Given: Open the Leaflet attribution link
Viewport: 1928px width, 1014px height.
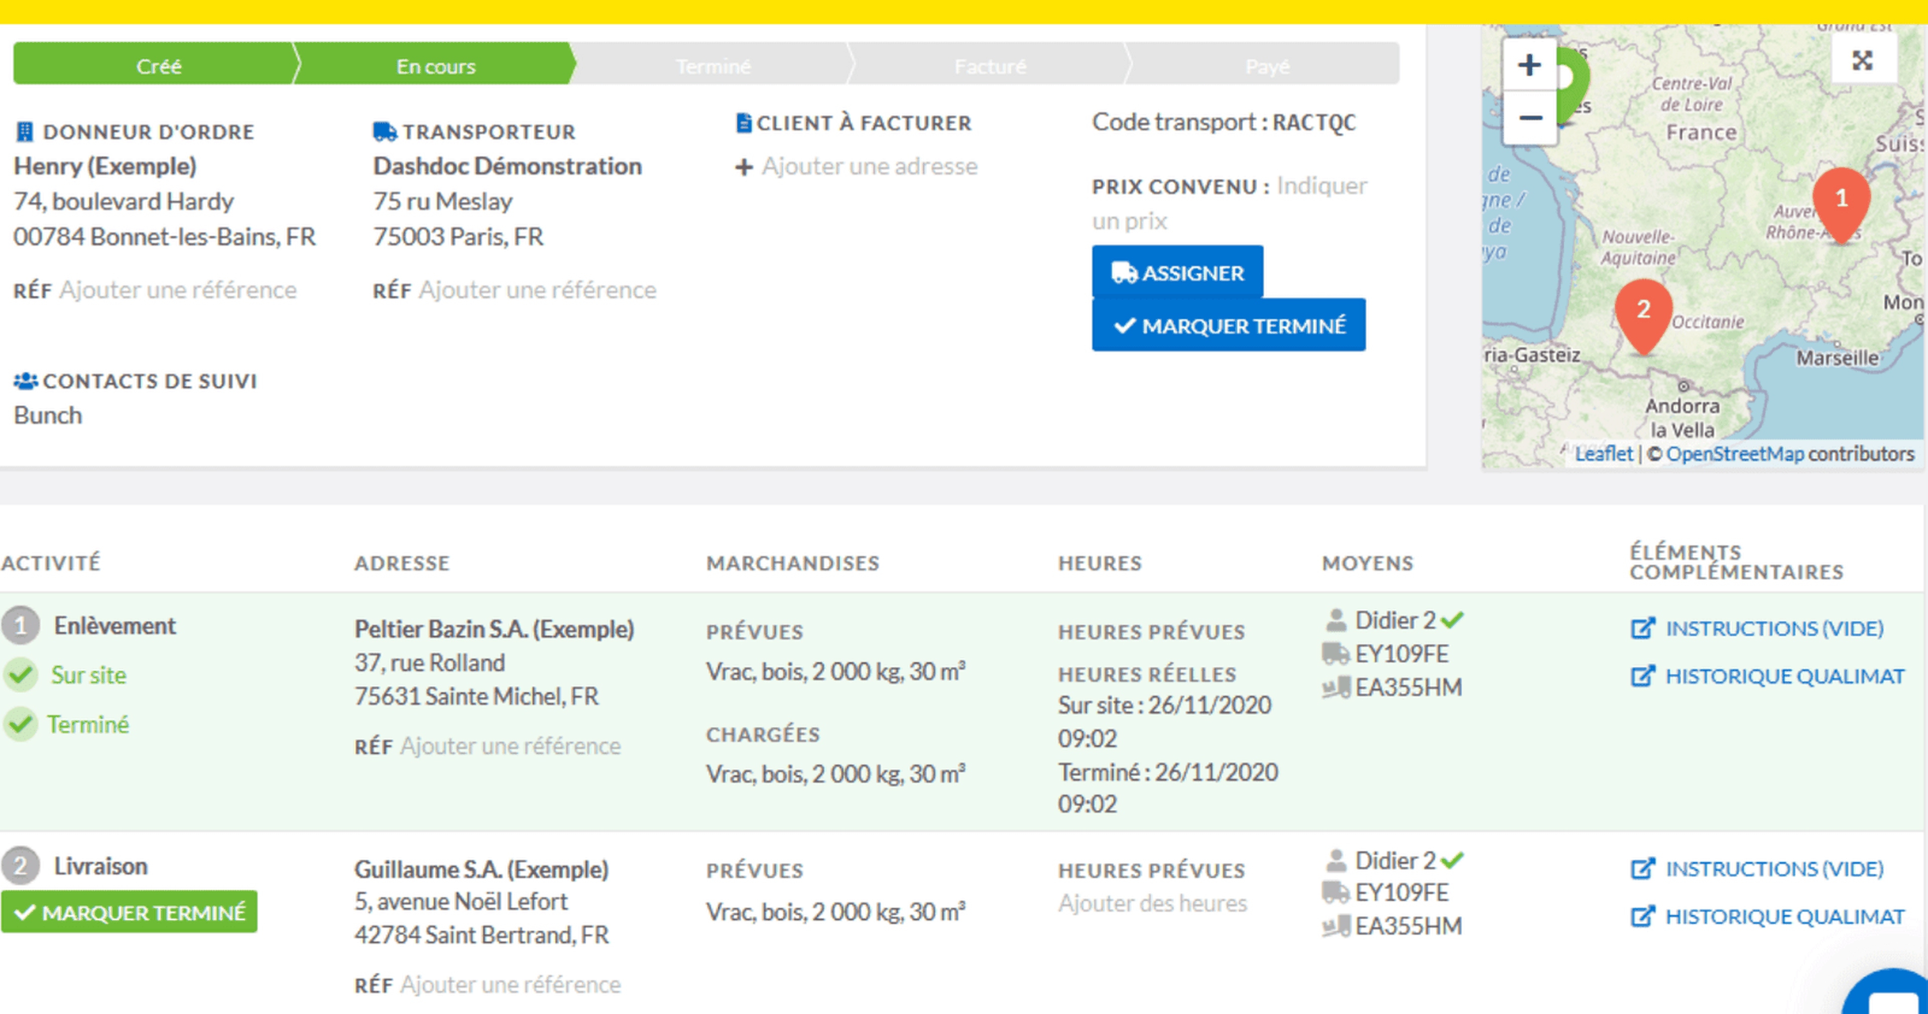Looking at the screenshot, I should tap(1603, 454).
